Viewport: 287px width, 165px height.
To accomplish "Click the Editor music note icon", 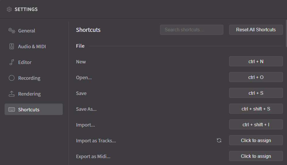I will click(12, 62).
